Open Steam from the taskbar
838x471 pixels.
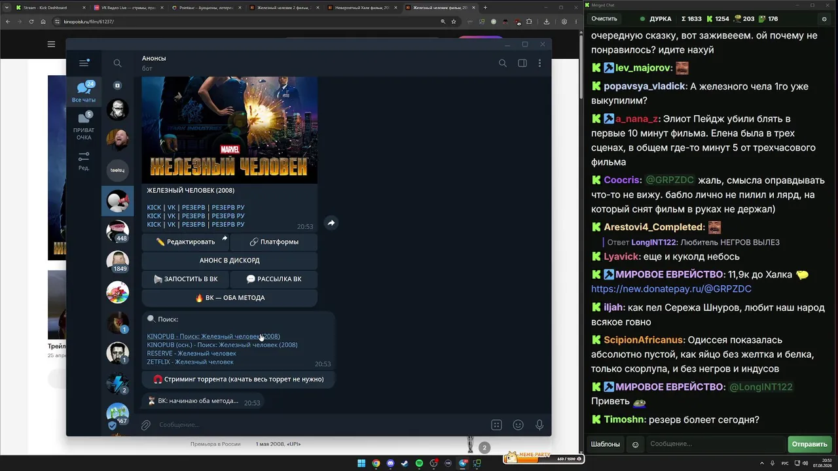(x=405, y=464)
